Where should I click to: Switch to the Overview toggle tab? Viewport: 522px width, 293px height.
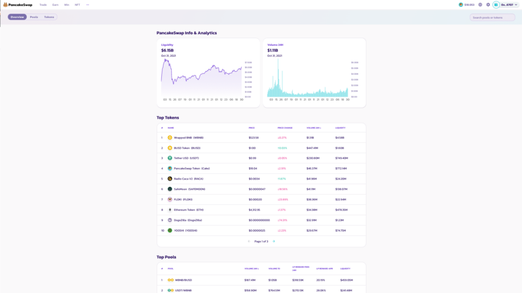pos(17,17)
